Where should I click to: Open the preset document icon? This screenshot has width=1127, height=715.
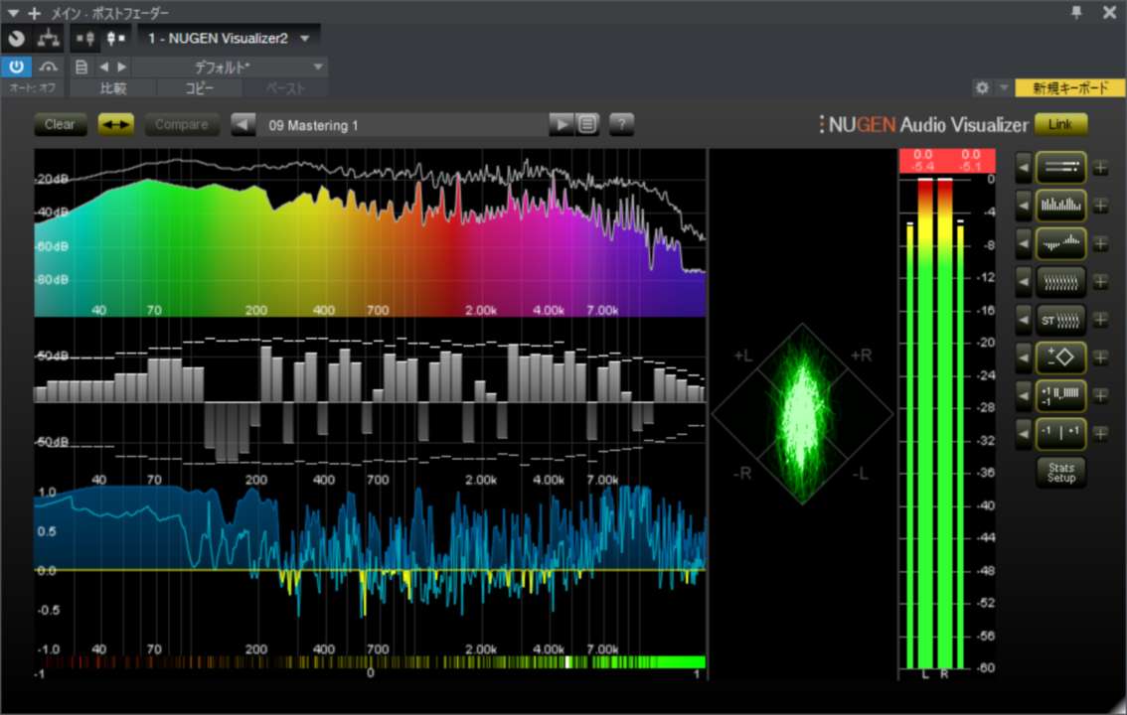click(x=81, y=67)
